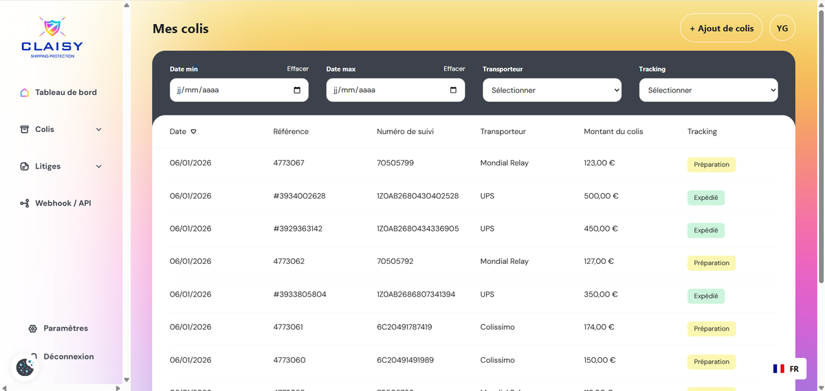Switch language with the FR flag selector
Screen dimensions: 825x391
point(786,369)
